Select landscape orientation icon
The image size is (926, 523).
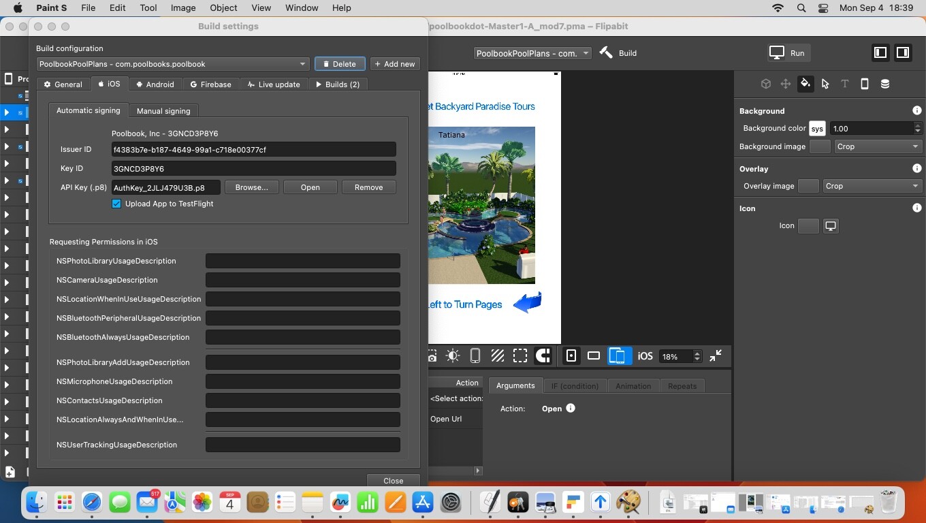coord(594,355)
